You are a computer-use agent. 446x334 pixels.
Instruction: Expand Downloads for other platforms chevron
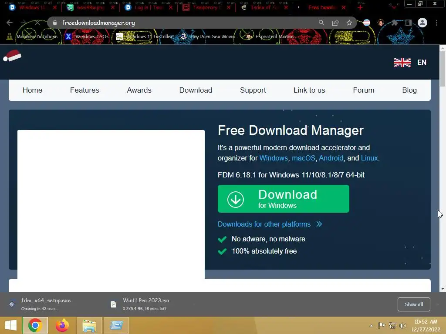click(319, 224)
